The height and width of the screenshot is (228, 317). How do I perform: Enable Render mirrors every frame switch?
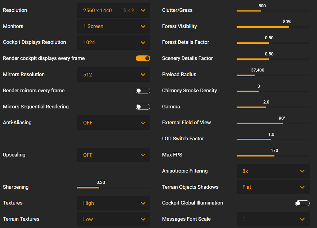(143, 91)
